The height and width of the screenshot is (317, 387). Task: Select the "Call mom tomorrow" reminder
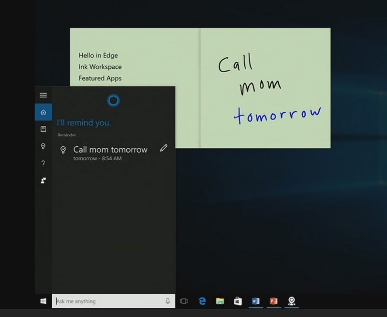pyautogui.click(x=110, y=150)
